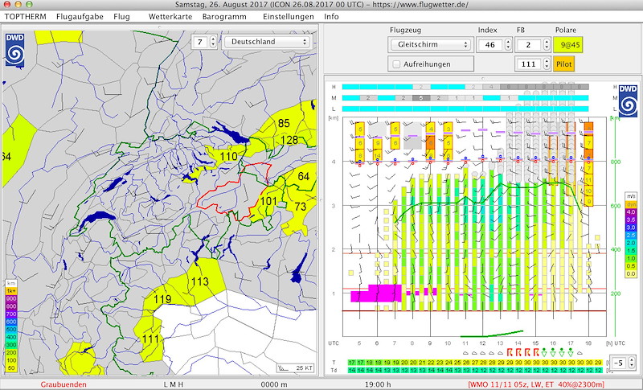This screenshot has width=643, height=390.
Task: Select map region labeled 85
Action: [x=284, y=123]
